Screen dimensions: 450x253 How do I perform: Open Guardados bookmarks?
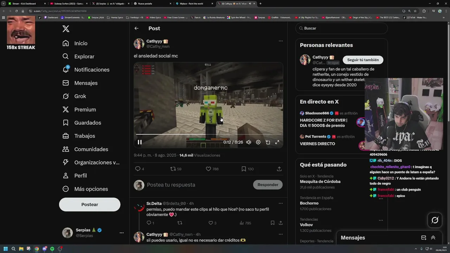point(82,123)
